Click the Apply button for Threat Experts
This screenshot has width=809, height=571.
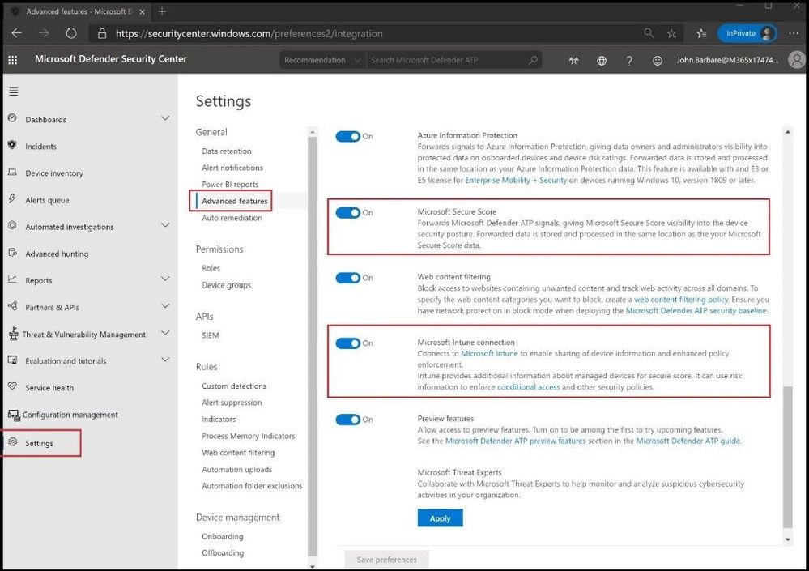pyautogui.click(x=440, y=518)
